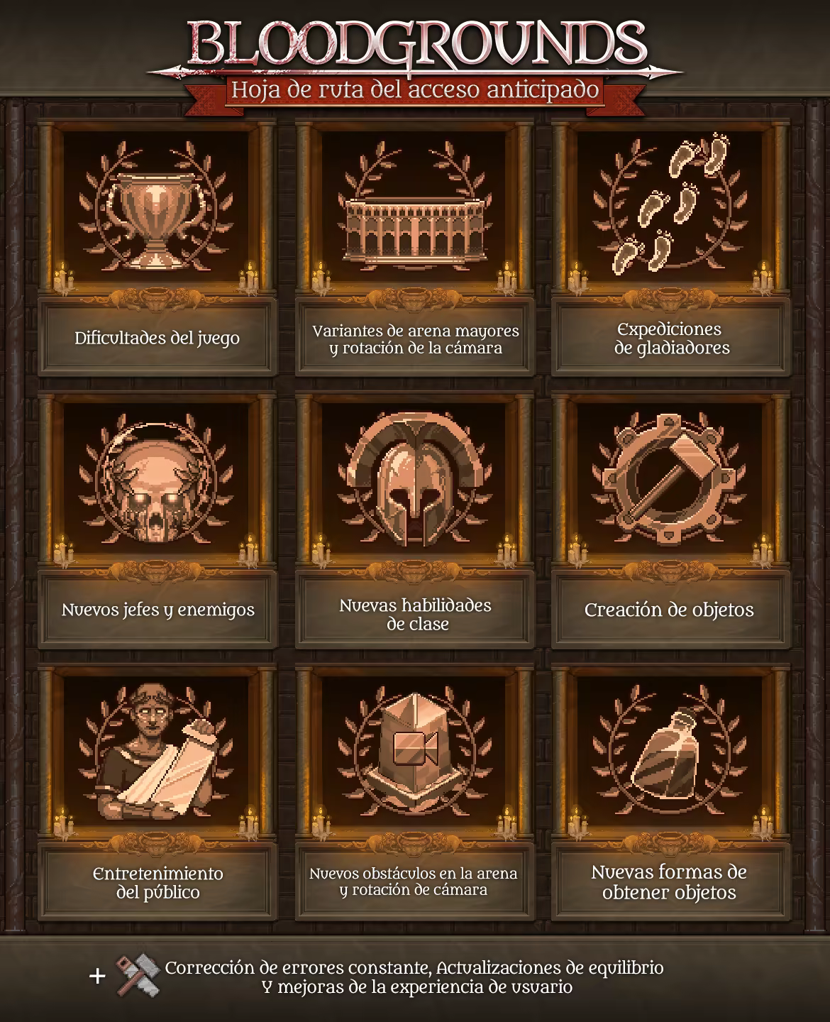Click Expediciones de gladiadores label

670,339
